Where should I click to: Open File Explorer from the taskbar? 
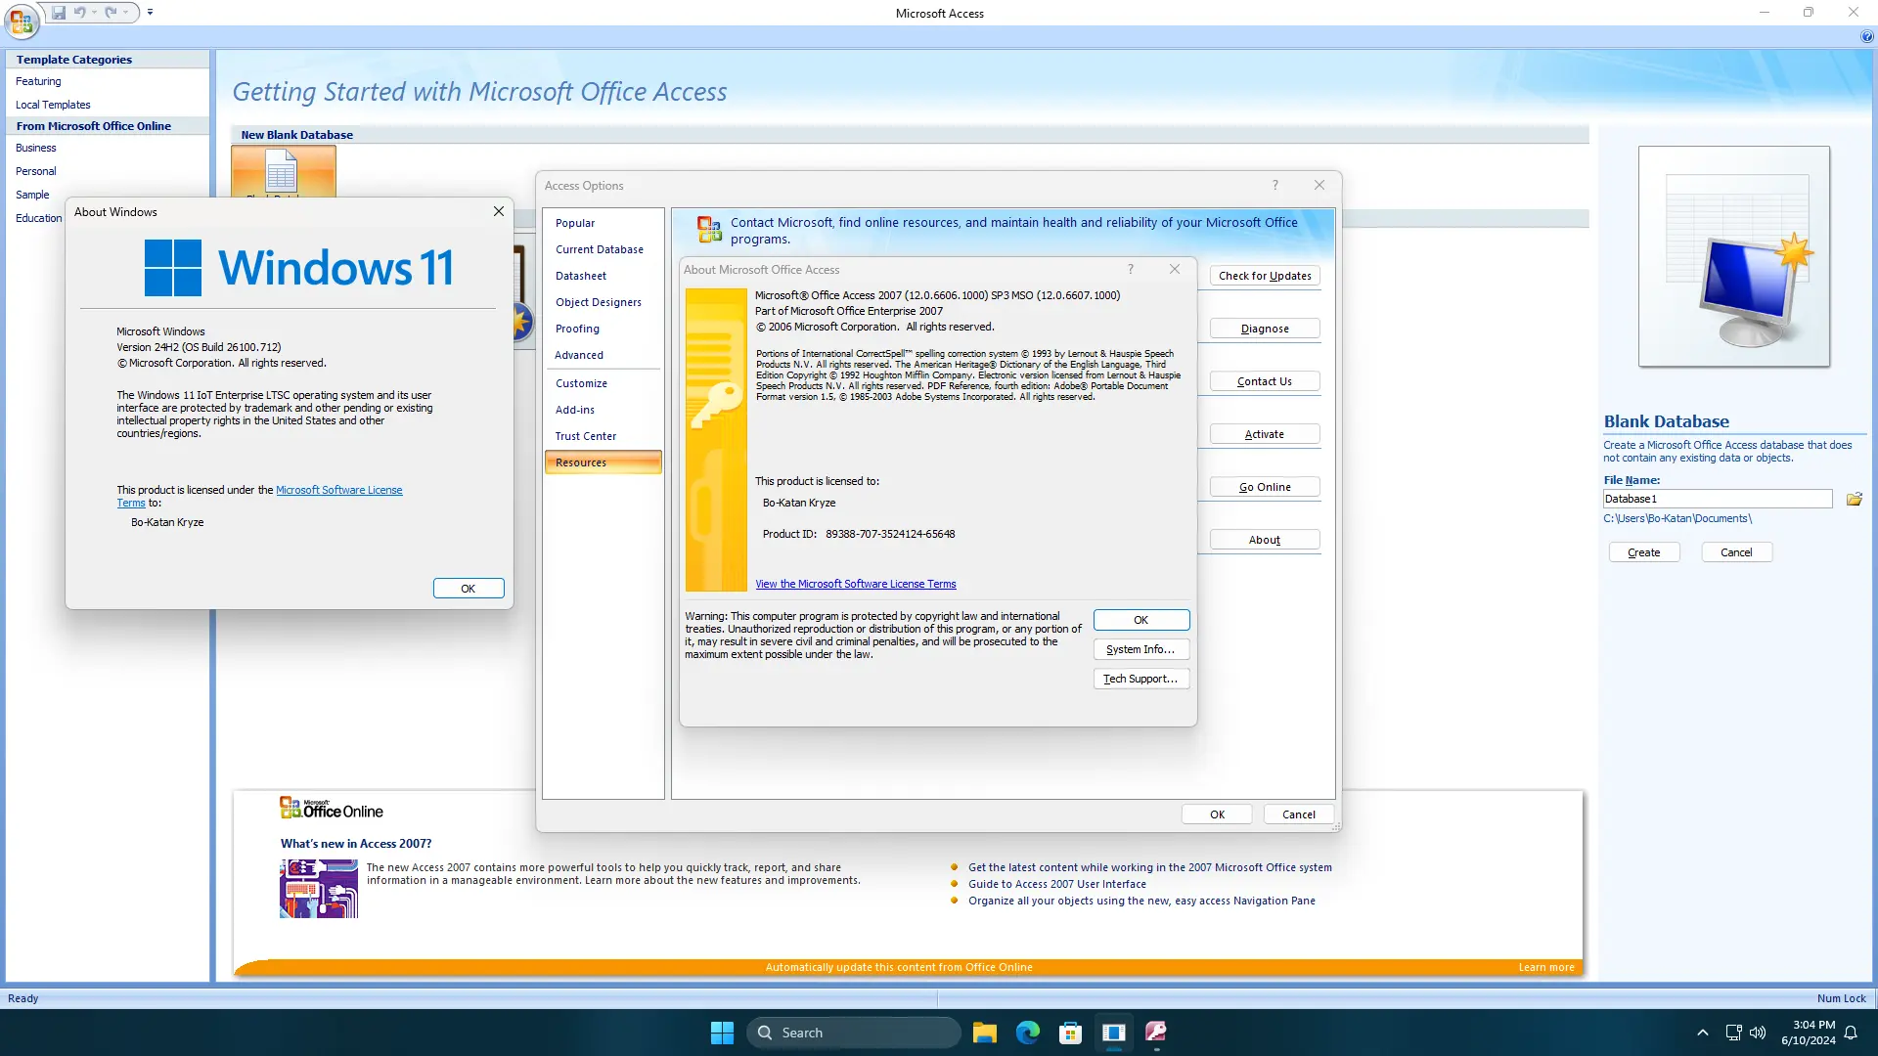[x=984, y=1033]
